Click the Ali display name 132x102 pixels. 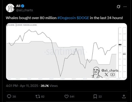click(x=18, y=6)
